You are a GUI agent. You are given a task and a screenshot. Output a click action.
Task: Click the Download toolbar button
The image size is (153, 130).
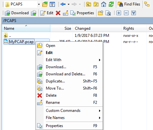coord(17,13)
